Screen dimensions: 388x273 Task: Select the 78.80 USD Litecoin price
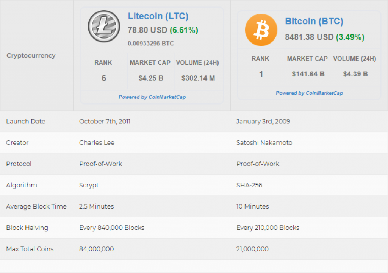tap(147, 30)
